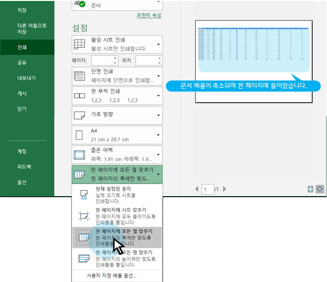
Task: Decrease the 페이지 start spinner value
Action: tap(115, 63)
